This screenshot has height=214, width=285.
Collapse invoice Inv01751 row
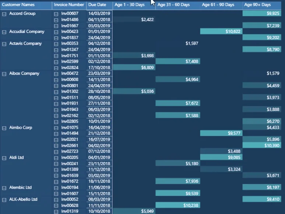pos(56,56)
